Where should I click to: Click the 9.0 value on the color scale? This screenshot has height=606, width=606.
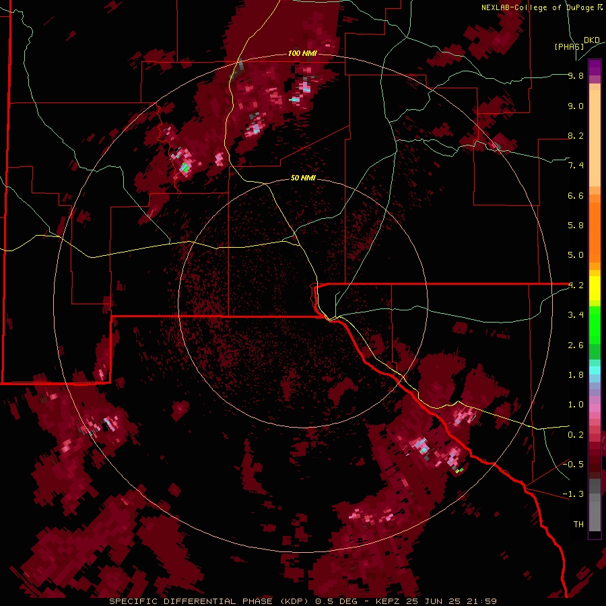pos(576,106)
